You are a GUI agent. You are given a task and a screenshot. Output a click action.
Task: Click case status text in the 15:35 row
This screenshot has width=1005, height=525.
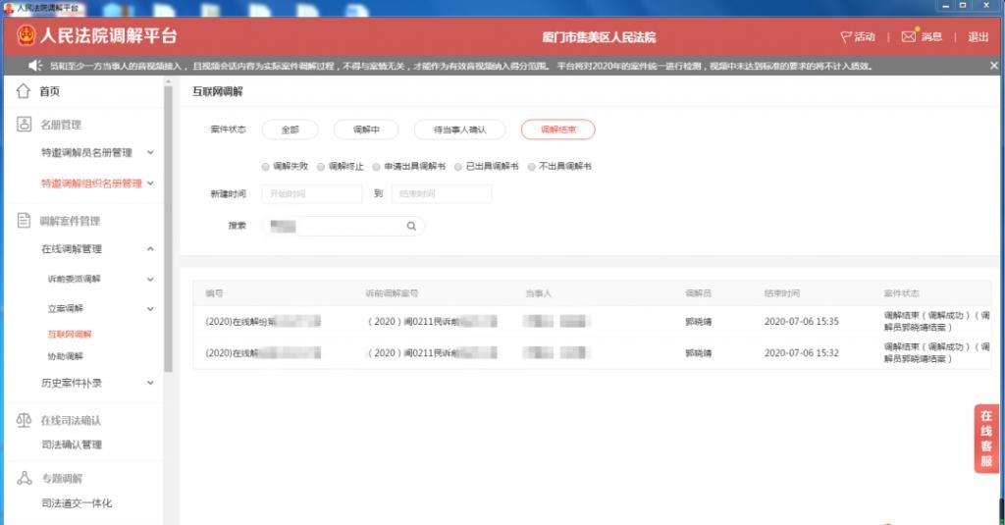(x=936, y=321)
